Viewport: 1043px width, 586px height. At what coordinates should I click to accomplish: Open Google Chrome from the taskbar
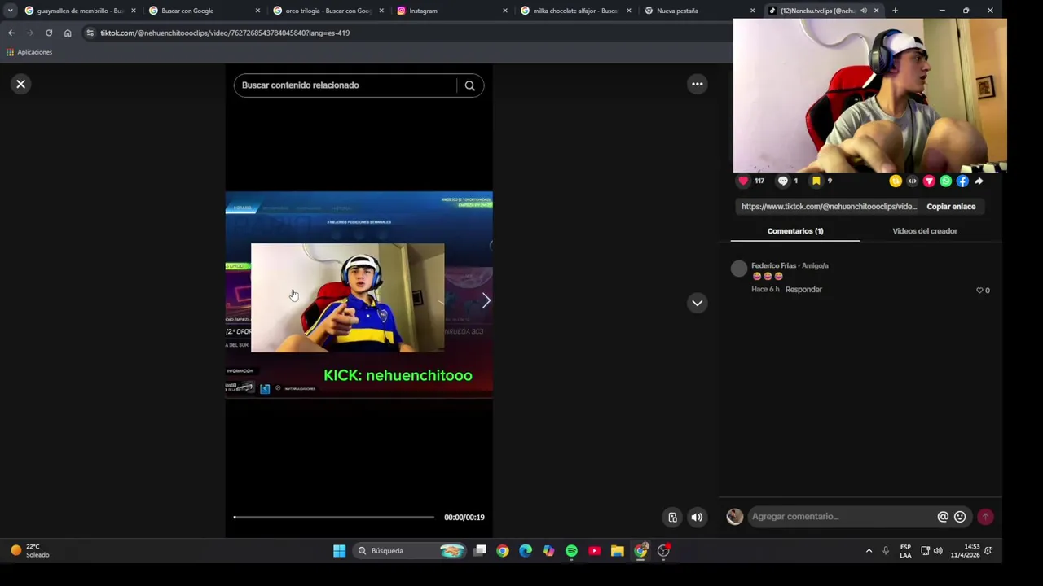coord(503,551)
